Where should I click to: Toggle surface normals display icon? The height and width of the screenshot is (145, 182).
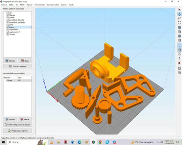click(x=179, y=58)
